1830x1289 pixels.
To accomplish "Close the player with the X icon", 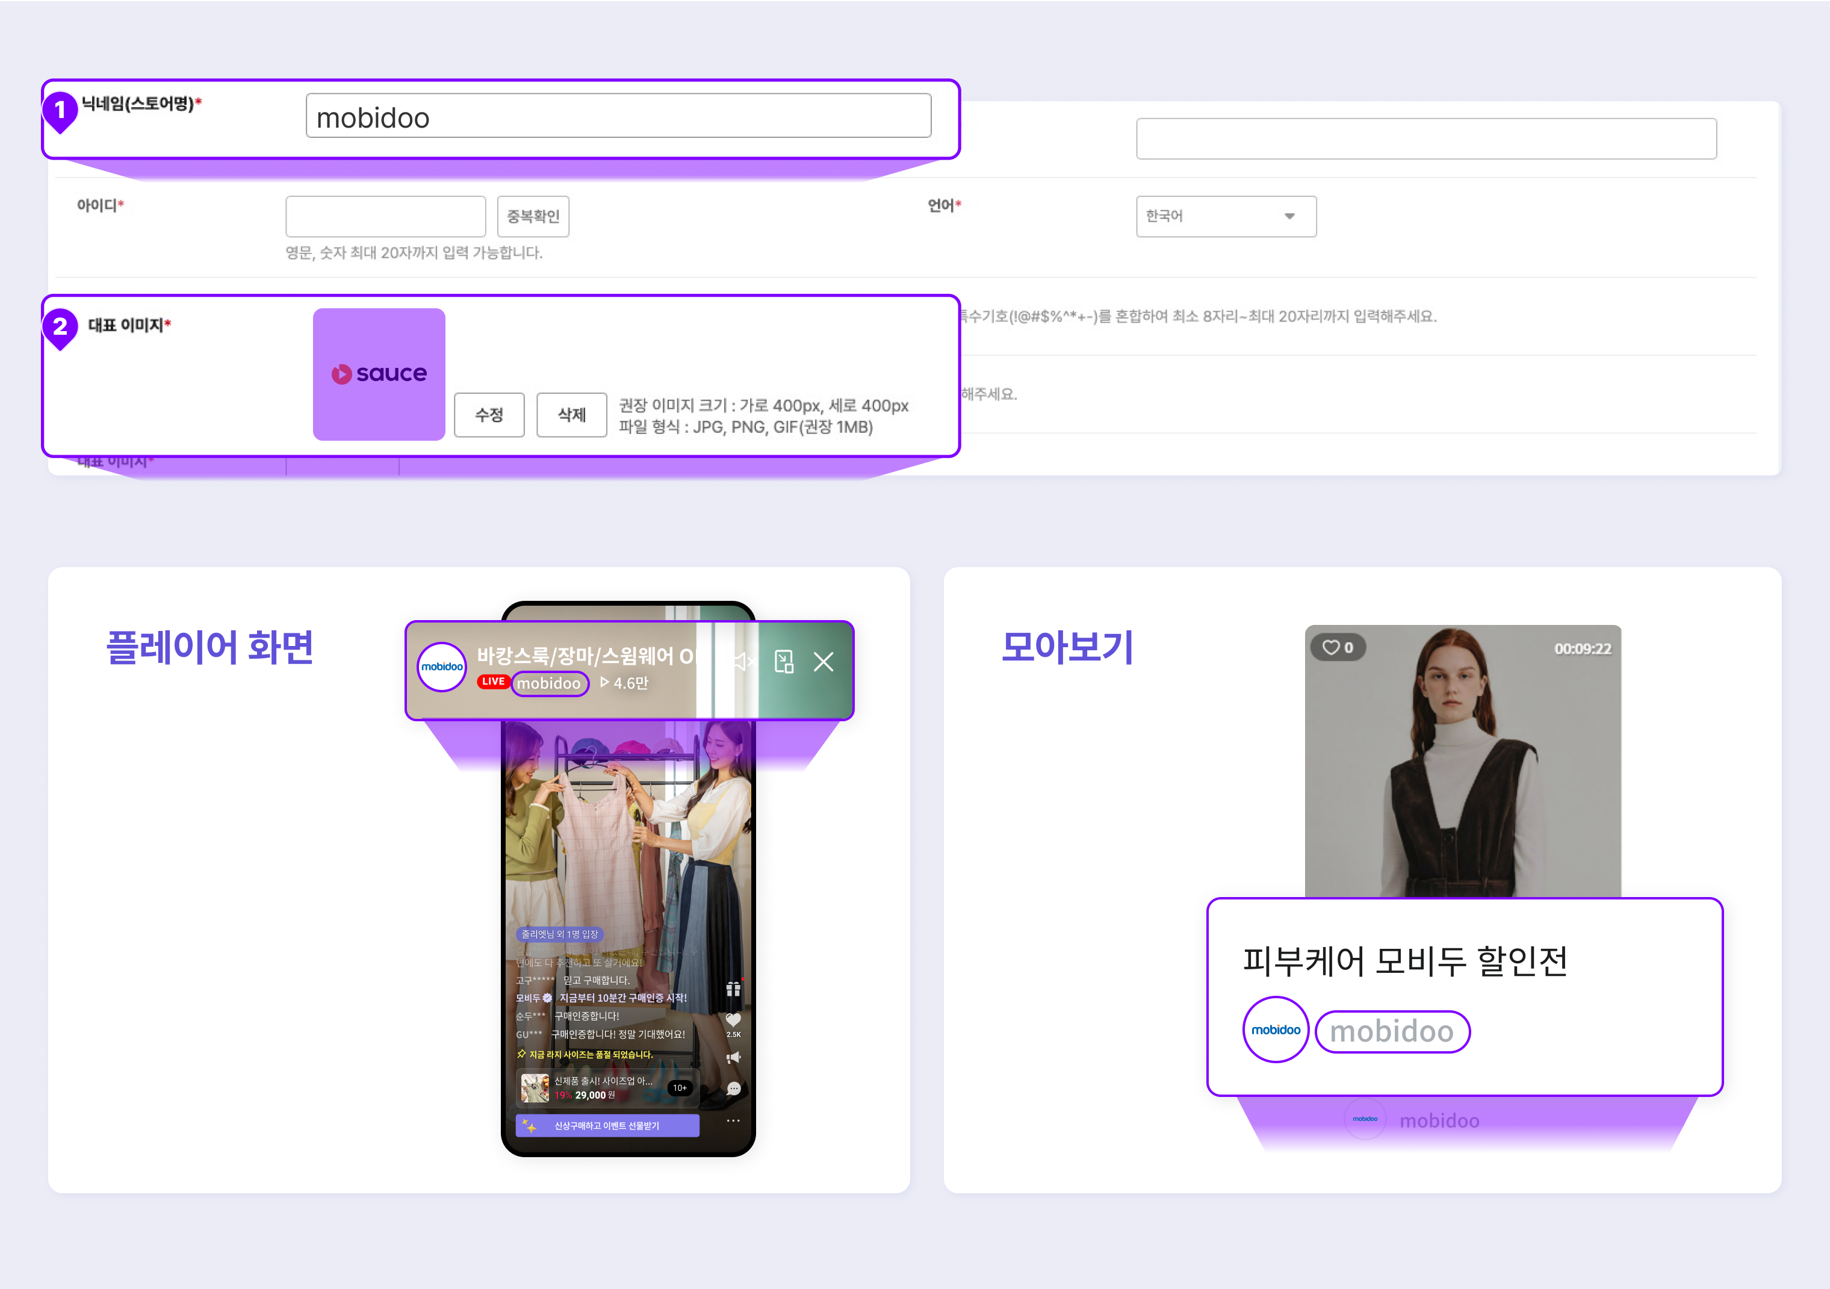I will pos(823,662).
